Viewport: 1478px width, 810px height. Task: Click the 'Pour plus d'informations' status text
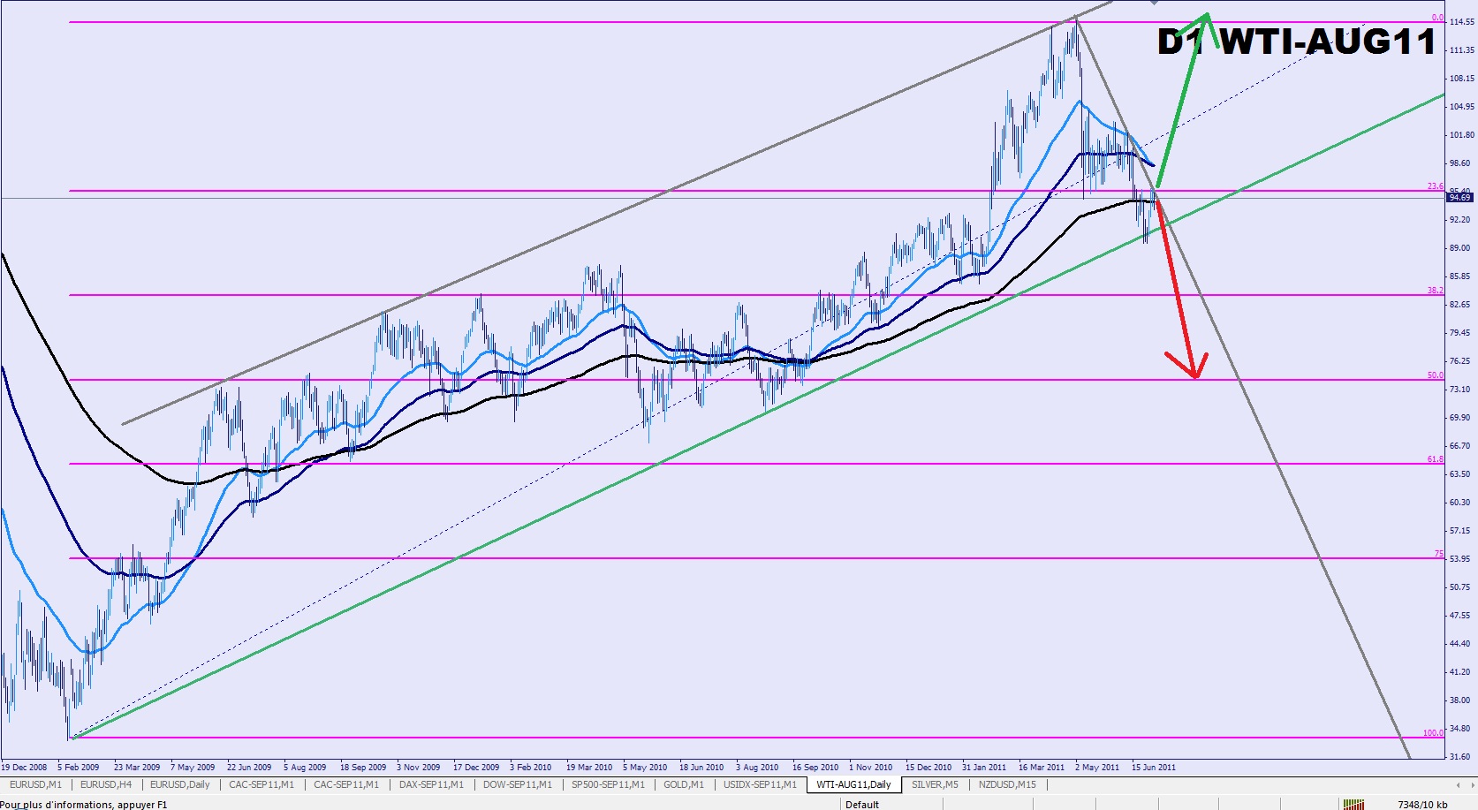(83, 805)
